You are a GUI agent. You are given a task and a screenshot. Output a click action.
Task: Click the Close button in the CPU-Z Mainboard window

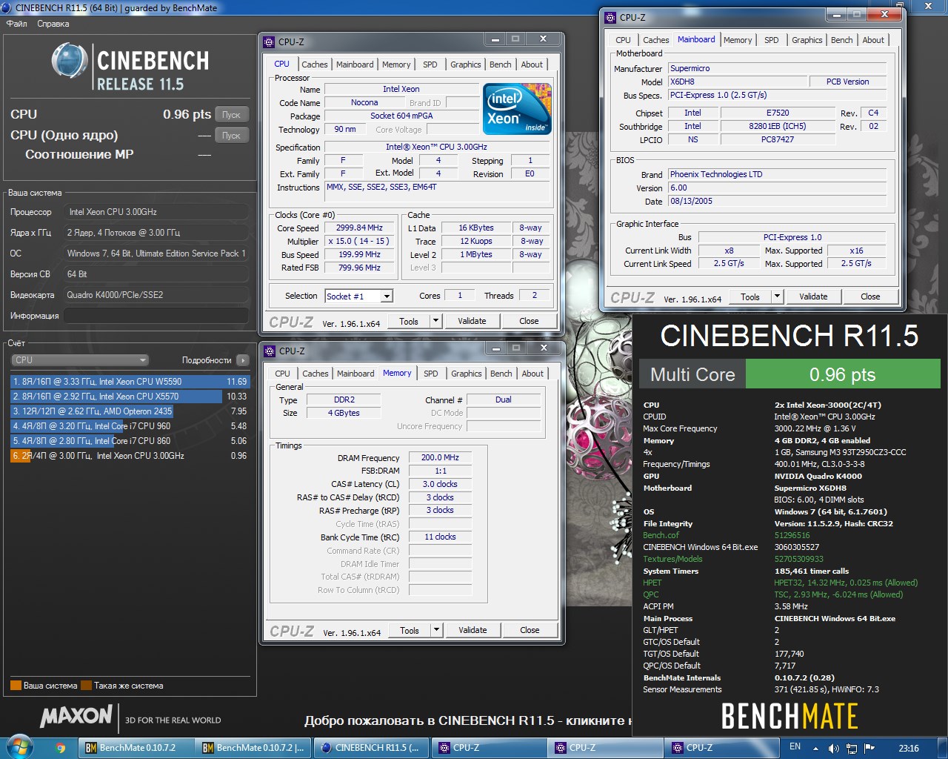click(870, 296)
